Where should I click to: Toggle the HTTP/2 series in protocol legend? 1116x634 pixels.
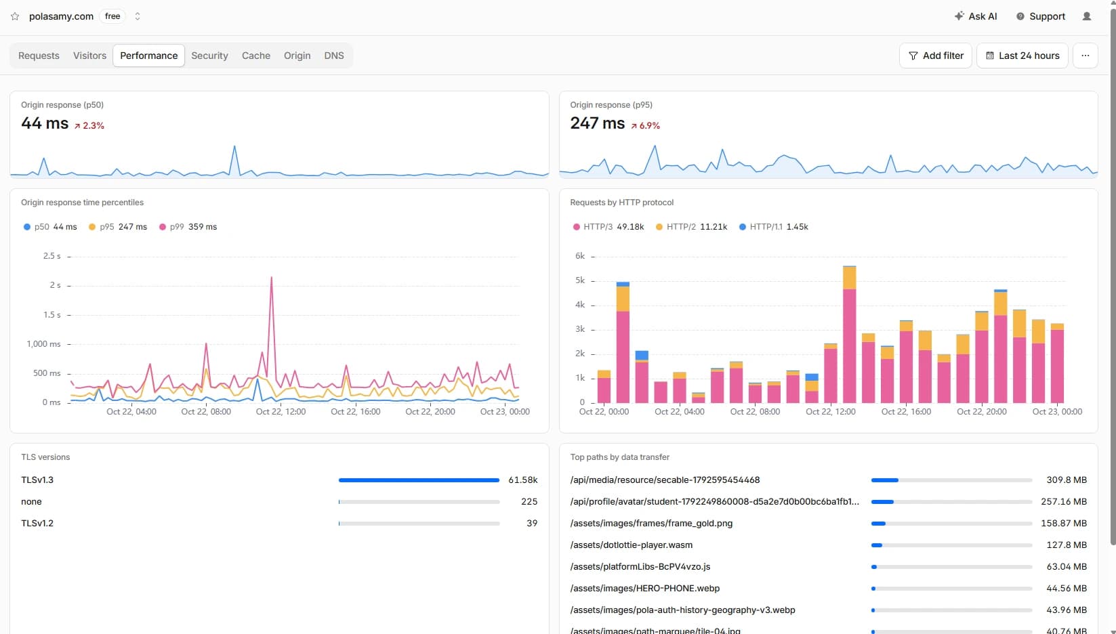[691, 227]
